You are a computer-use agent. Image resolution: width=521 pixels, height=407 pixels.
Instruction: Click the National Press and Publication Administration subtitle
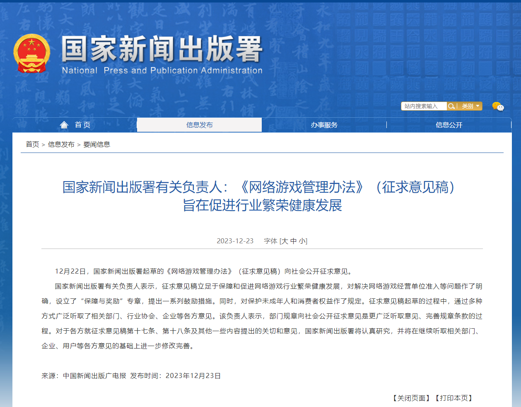coord(162,70)
